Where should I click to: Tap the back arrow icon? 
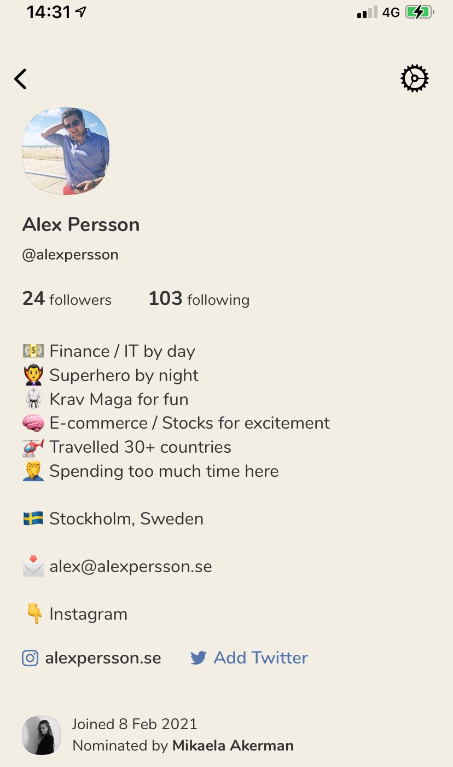click(20, 79)
